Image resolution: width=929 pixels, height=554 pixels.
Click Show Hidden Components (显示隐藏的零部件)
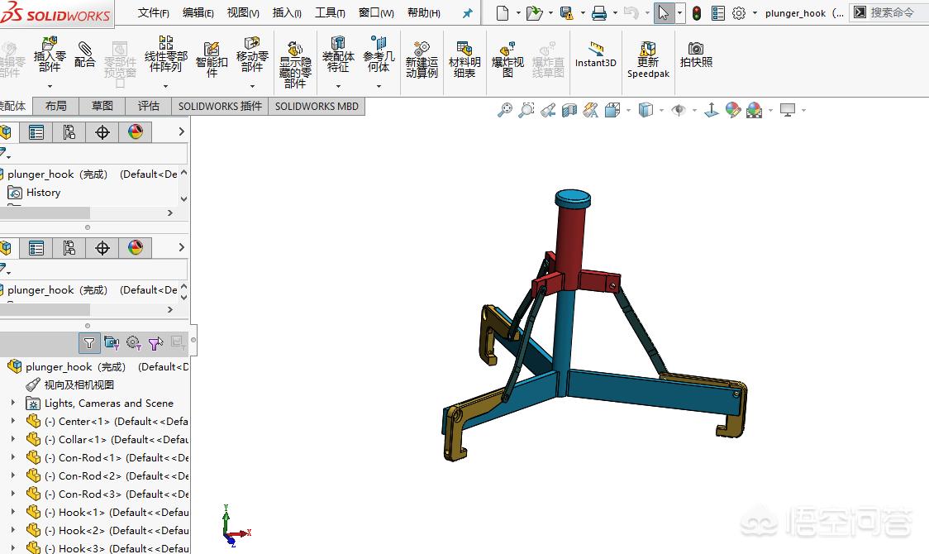pyautogui.click(x=295, y=64)
